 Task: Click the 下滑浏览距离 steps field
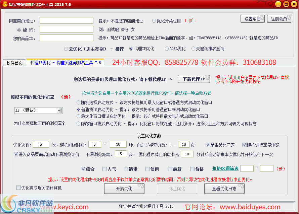point(121,154)
